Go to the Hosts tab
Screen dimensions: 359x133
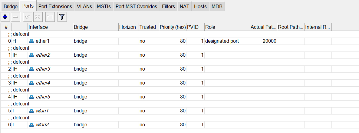pos(200,6)
